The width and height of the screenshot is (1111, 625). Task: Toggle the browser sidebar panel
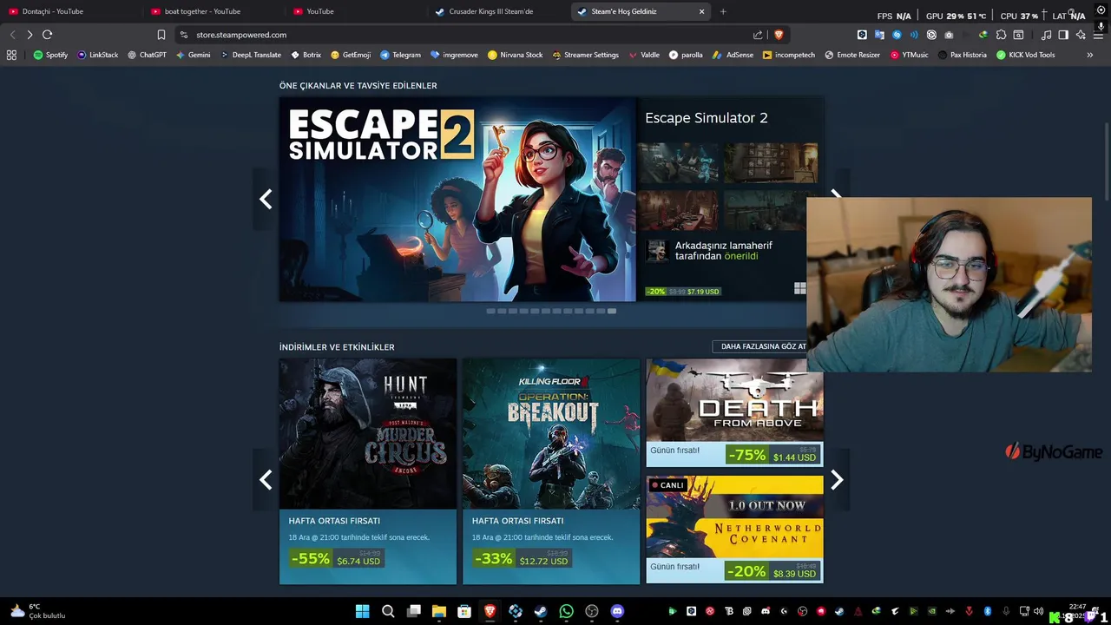coord(1063,35)
